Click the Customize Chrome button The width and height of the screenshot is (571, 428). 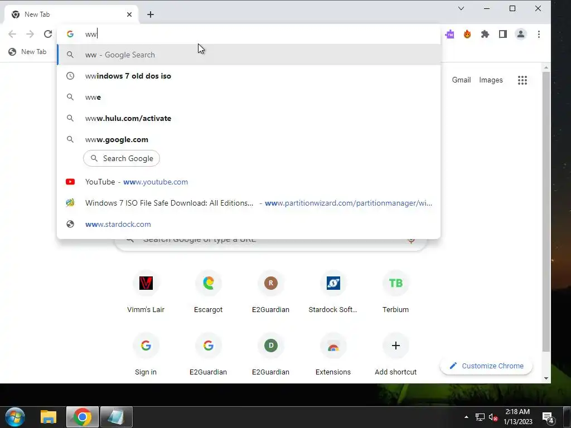pyautogui.click(x=486, y=366)
